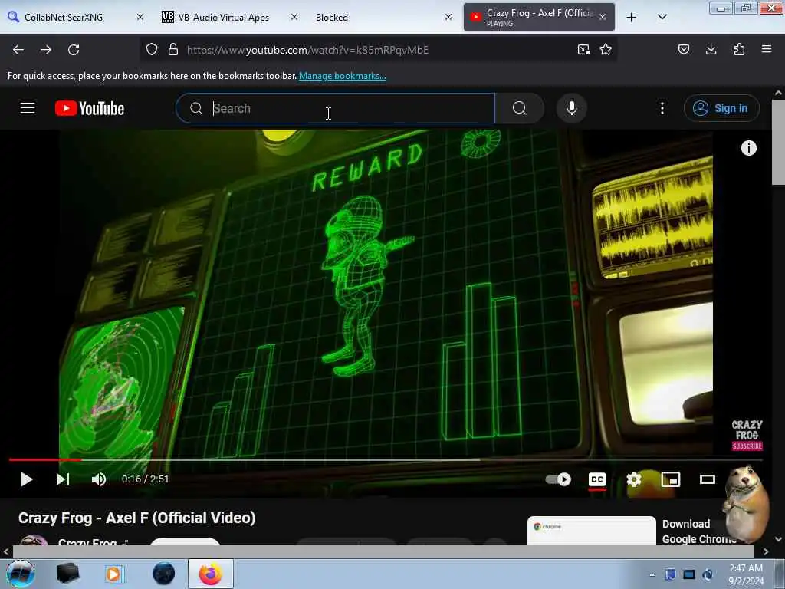The image size is (785, 589).
Task: Close the CollabNet SearXNG tab
Action: (141, 17)
